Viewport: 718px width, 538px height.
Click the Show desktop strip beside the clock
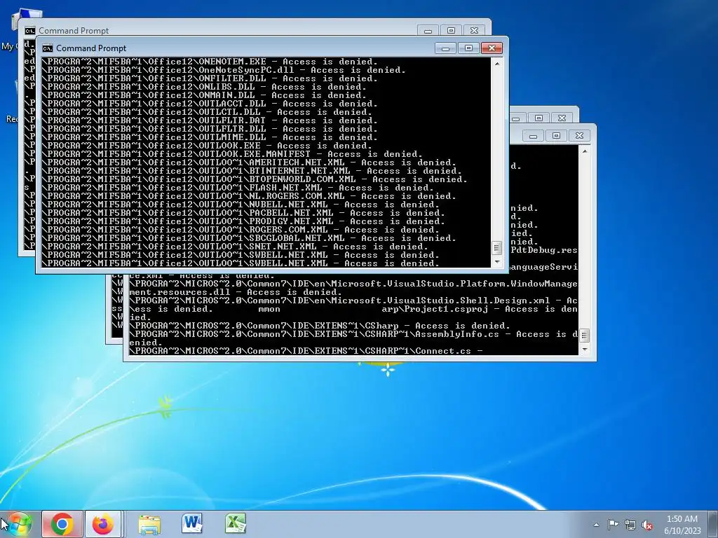[712, 524]
